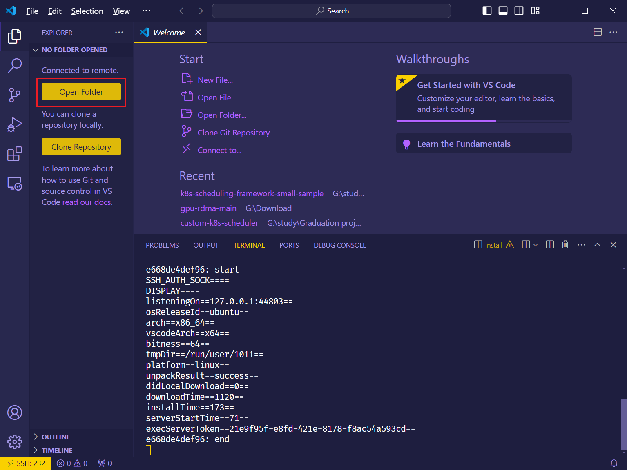Screen dimensions: 627x470
Task: Open the Extensions view
Action: [x=15, y=154]
